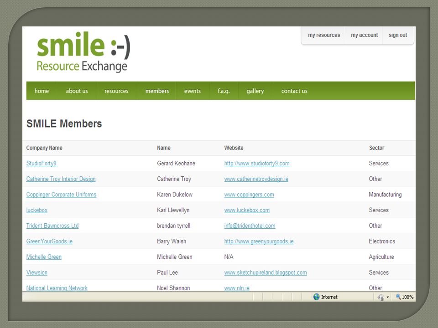438x328 pixels.
Task: Open Catherine Troy Interior Design company link
Action: click(x=61, y=179)
